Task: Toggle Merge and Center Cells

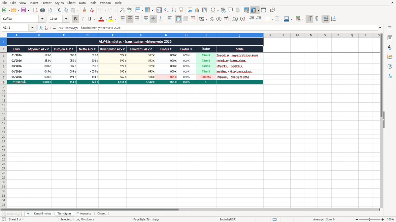Action: (179, 19)
